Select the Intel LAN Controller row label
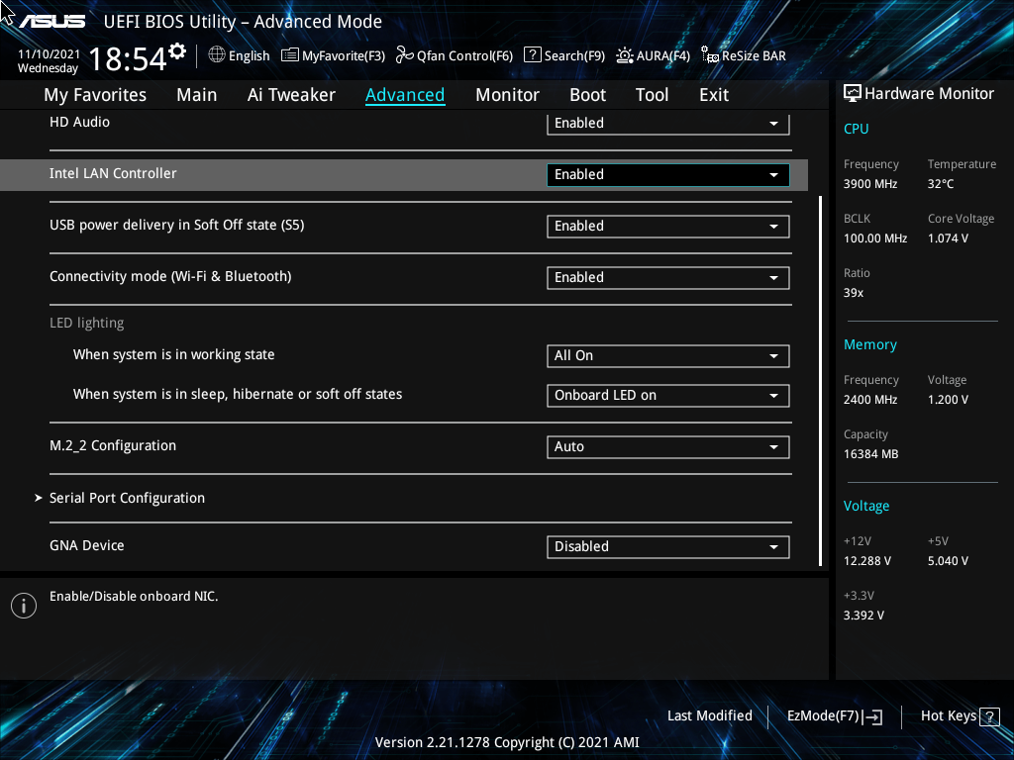 [113, 173]
